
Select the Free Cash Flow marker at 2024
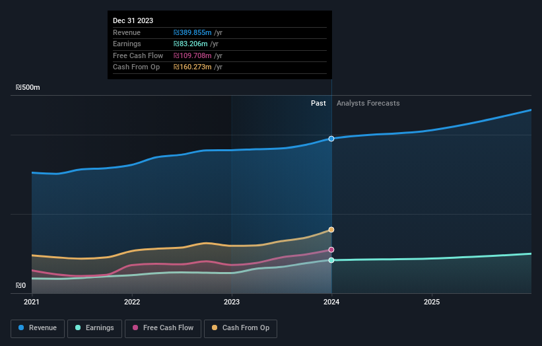click(331, 250)
